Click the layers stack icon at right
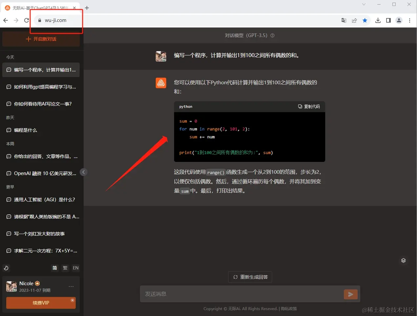 [404, 261]
